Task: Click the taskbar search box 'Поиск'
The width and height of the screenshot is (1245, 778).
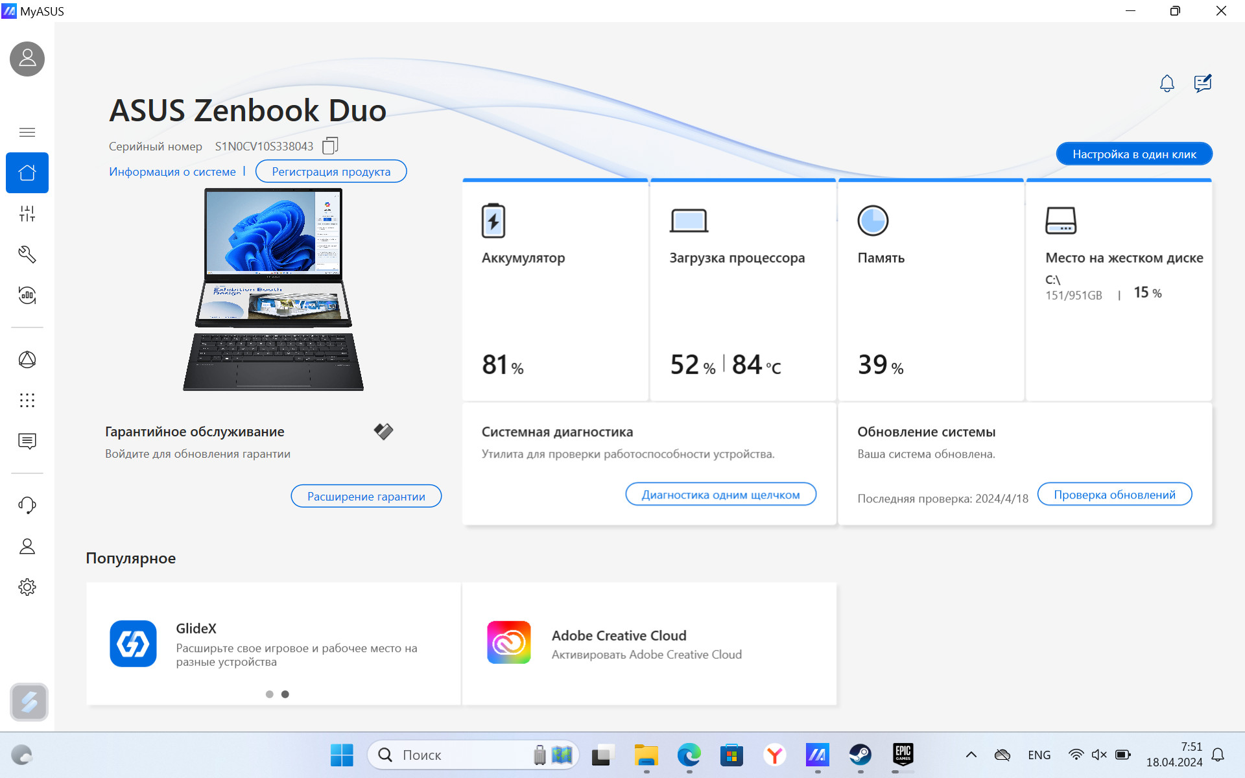Action: click(x=473, y=755)
